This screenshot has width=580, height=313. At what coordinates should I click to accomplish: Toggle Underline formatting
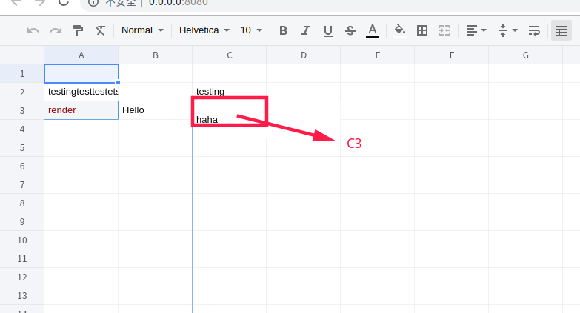tap(327, 30)
